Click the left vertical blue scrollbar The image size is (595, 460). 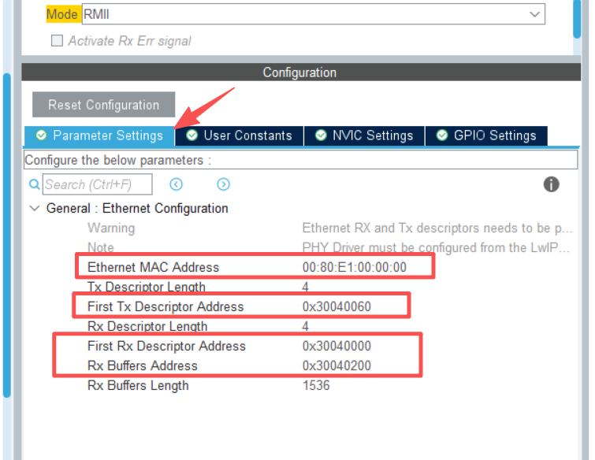pyautogui.click(x=7, y=236)
